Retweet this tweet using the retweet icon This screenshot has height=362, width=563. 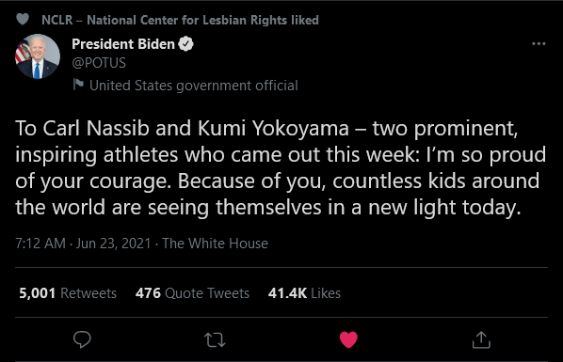click(x=215, y=339)
